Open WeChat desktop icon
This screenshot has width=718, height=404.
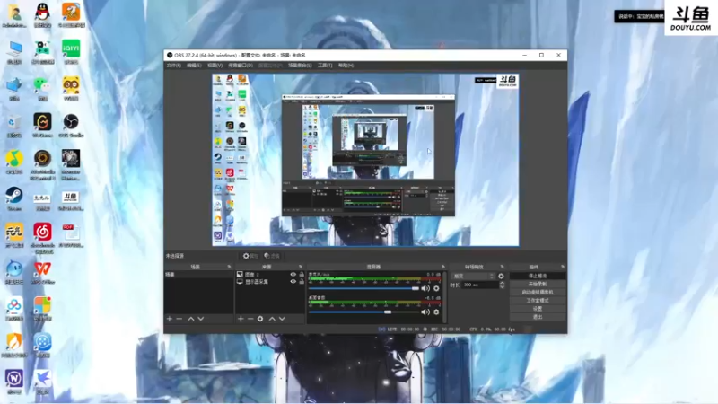(42, 89)
